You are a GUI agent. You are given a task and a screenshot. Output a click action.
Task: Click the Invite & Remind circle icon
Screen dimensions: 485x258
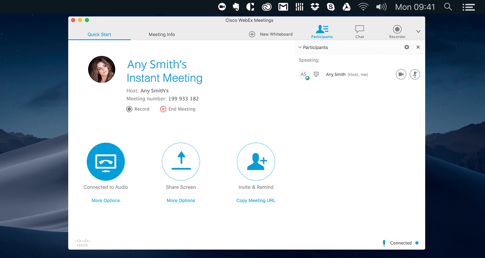point(256,162)
